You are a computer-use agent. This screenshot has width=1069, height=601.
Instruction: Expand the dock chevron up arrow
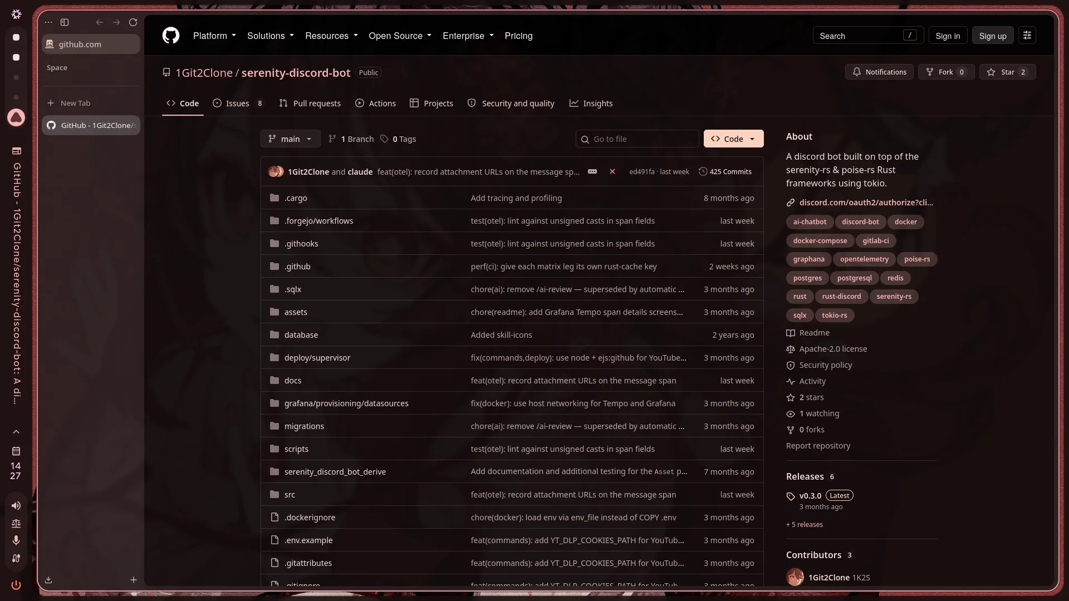click(x=16, y=432)
